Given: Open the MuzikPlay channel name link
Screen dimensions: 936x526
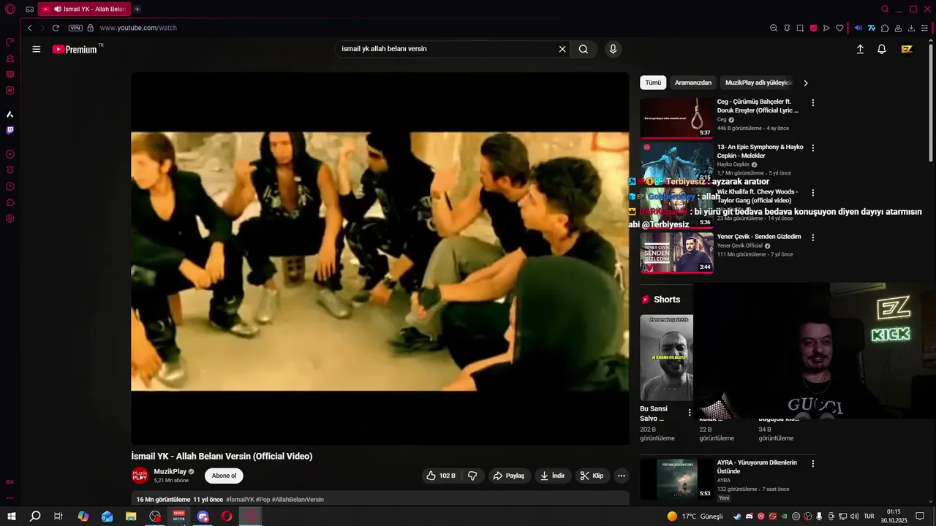Looking at the screenshot, I should coord(170,472).
